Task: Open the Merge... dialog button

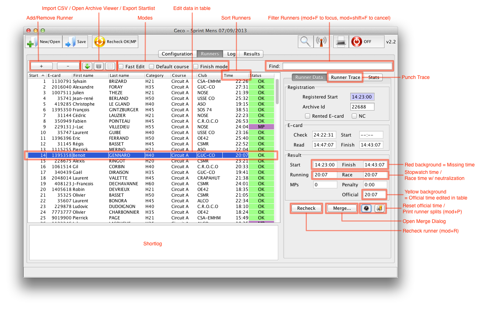Action: coord(342,208)
